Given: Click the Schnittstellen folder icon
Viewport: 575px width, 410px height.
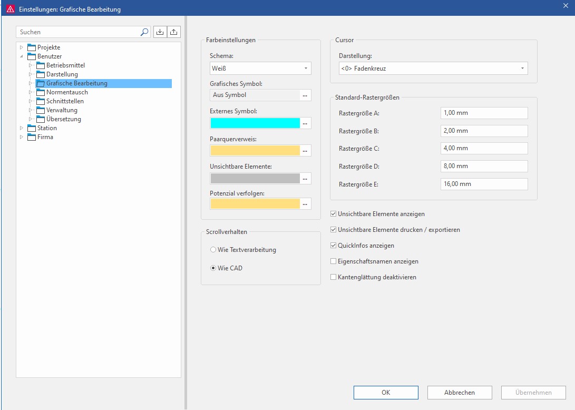Looking at the screenshot, I should pos(41,101).
